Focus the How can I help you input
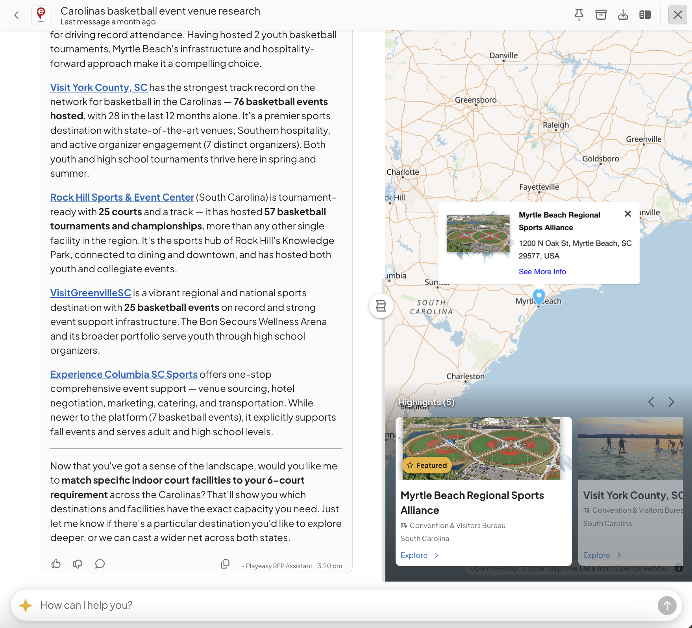The height and width of the screenshot is (628, 692). (x=346, y=605)
